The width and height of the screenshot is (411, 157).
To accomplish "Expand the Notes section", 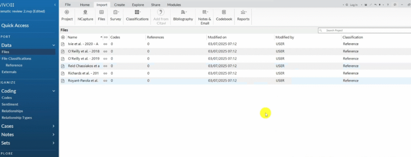I will click(53, 135).
